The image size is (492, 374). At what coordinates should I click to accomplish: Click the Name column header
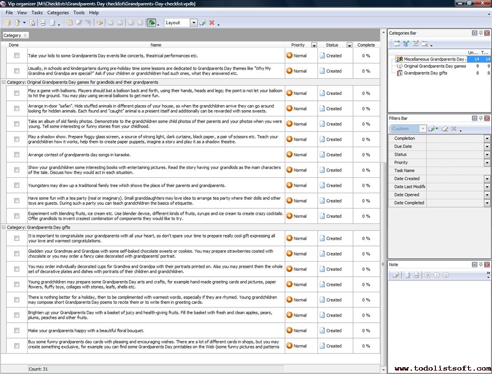156,45
